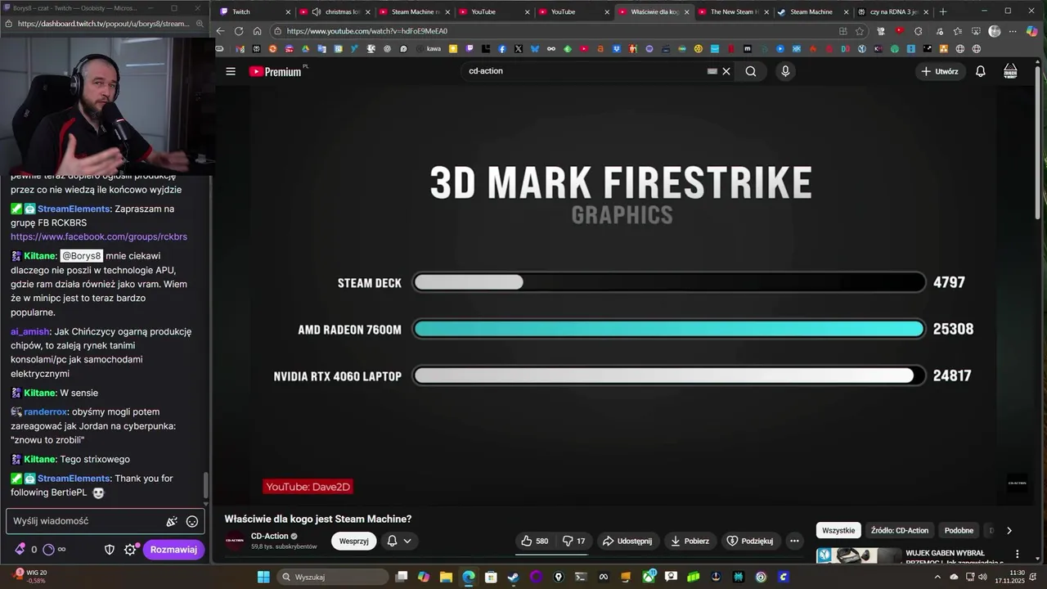Open the YouTube guide hamburger menu
The image size is (1047, 589).
point(231,71)
